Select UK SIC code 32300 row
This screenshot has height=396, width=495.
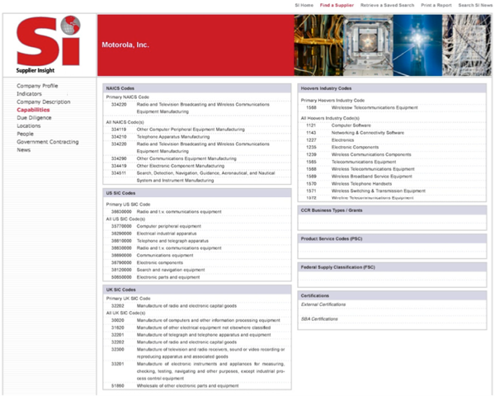(197, 353)
